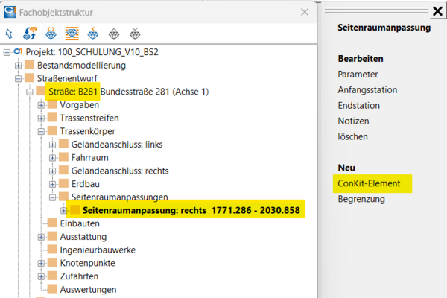Close the Seitenraumanpassung side panel

pos(437,11)
